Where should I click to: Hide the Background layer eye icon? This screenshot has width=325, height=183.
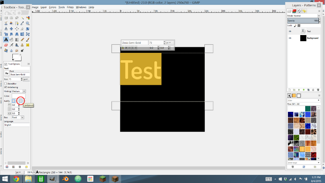[290, 38]
